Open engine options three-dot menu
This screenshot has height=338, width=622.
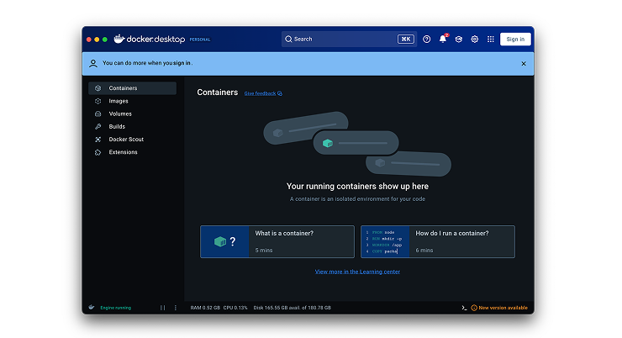click(176, 308)
